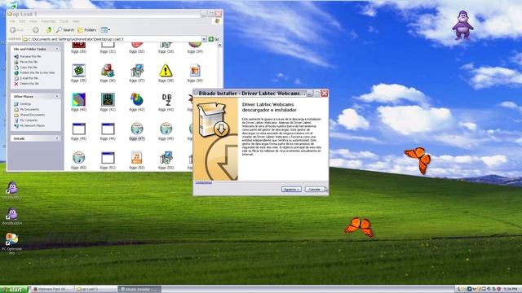Open My Computer under Other Places
The image size is (522, 293).
[26, 120]
